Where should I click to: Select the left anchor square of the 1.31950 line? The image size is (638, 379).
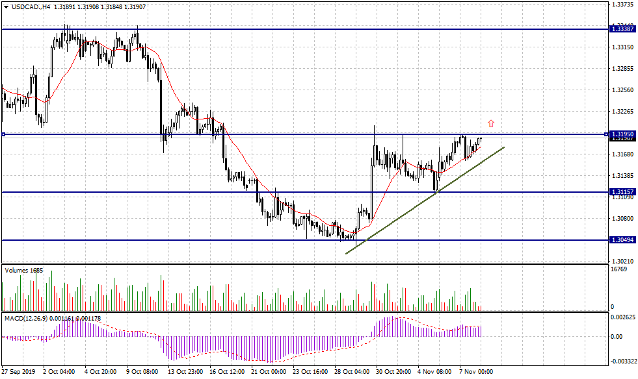[4, 134]
